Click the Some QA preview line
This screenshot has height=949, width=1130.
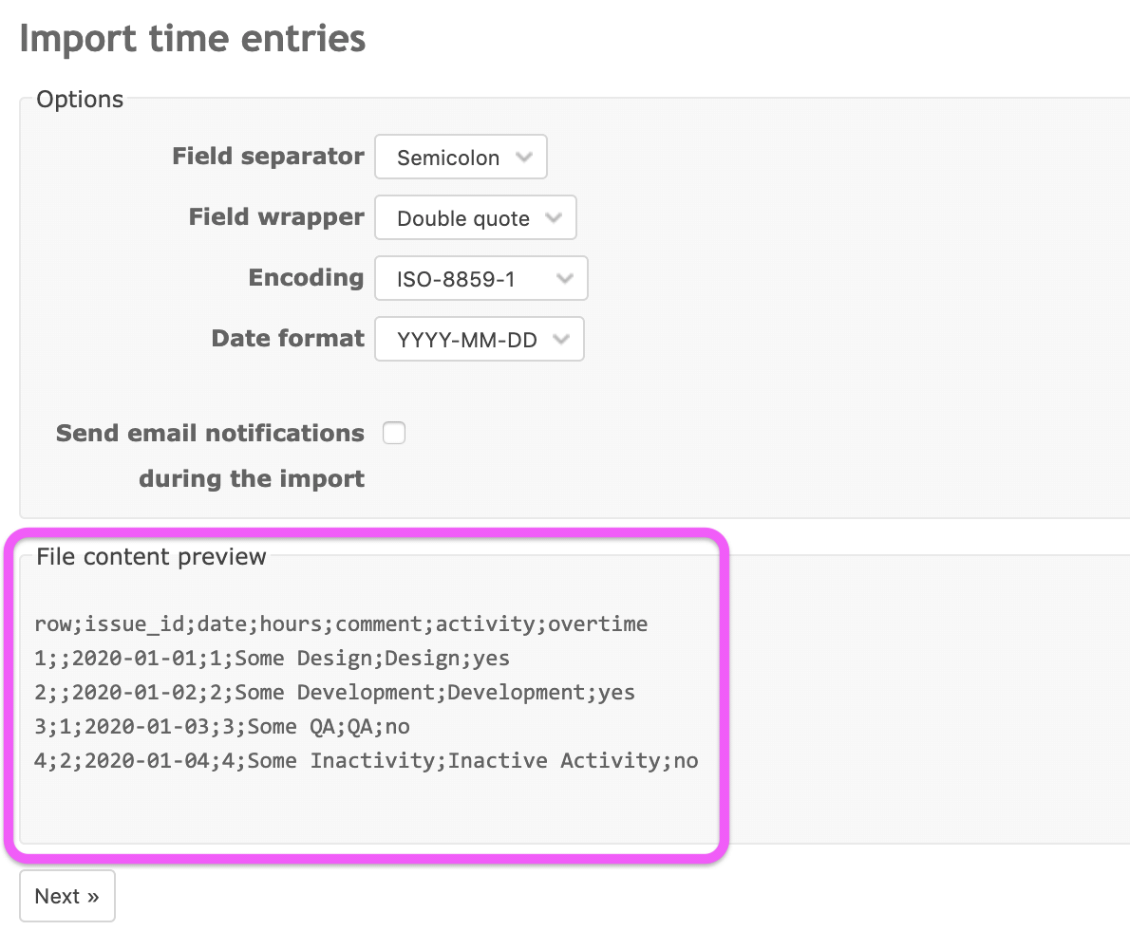click(x=222, y=727)
